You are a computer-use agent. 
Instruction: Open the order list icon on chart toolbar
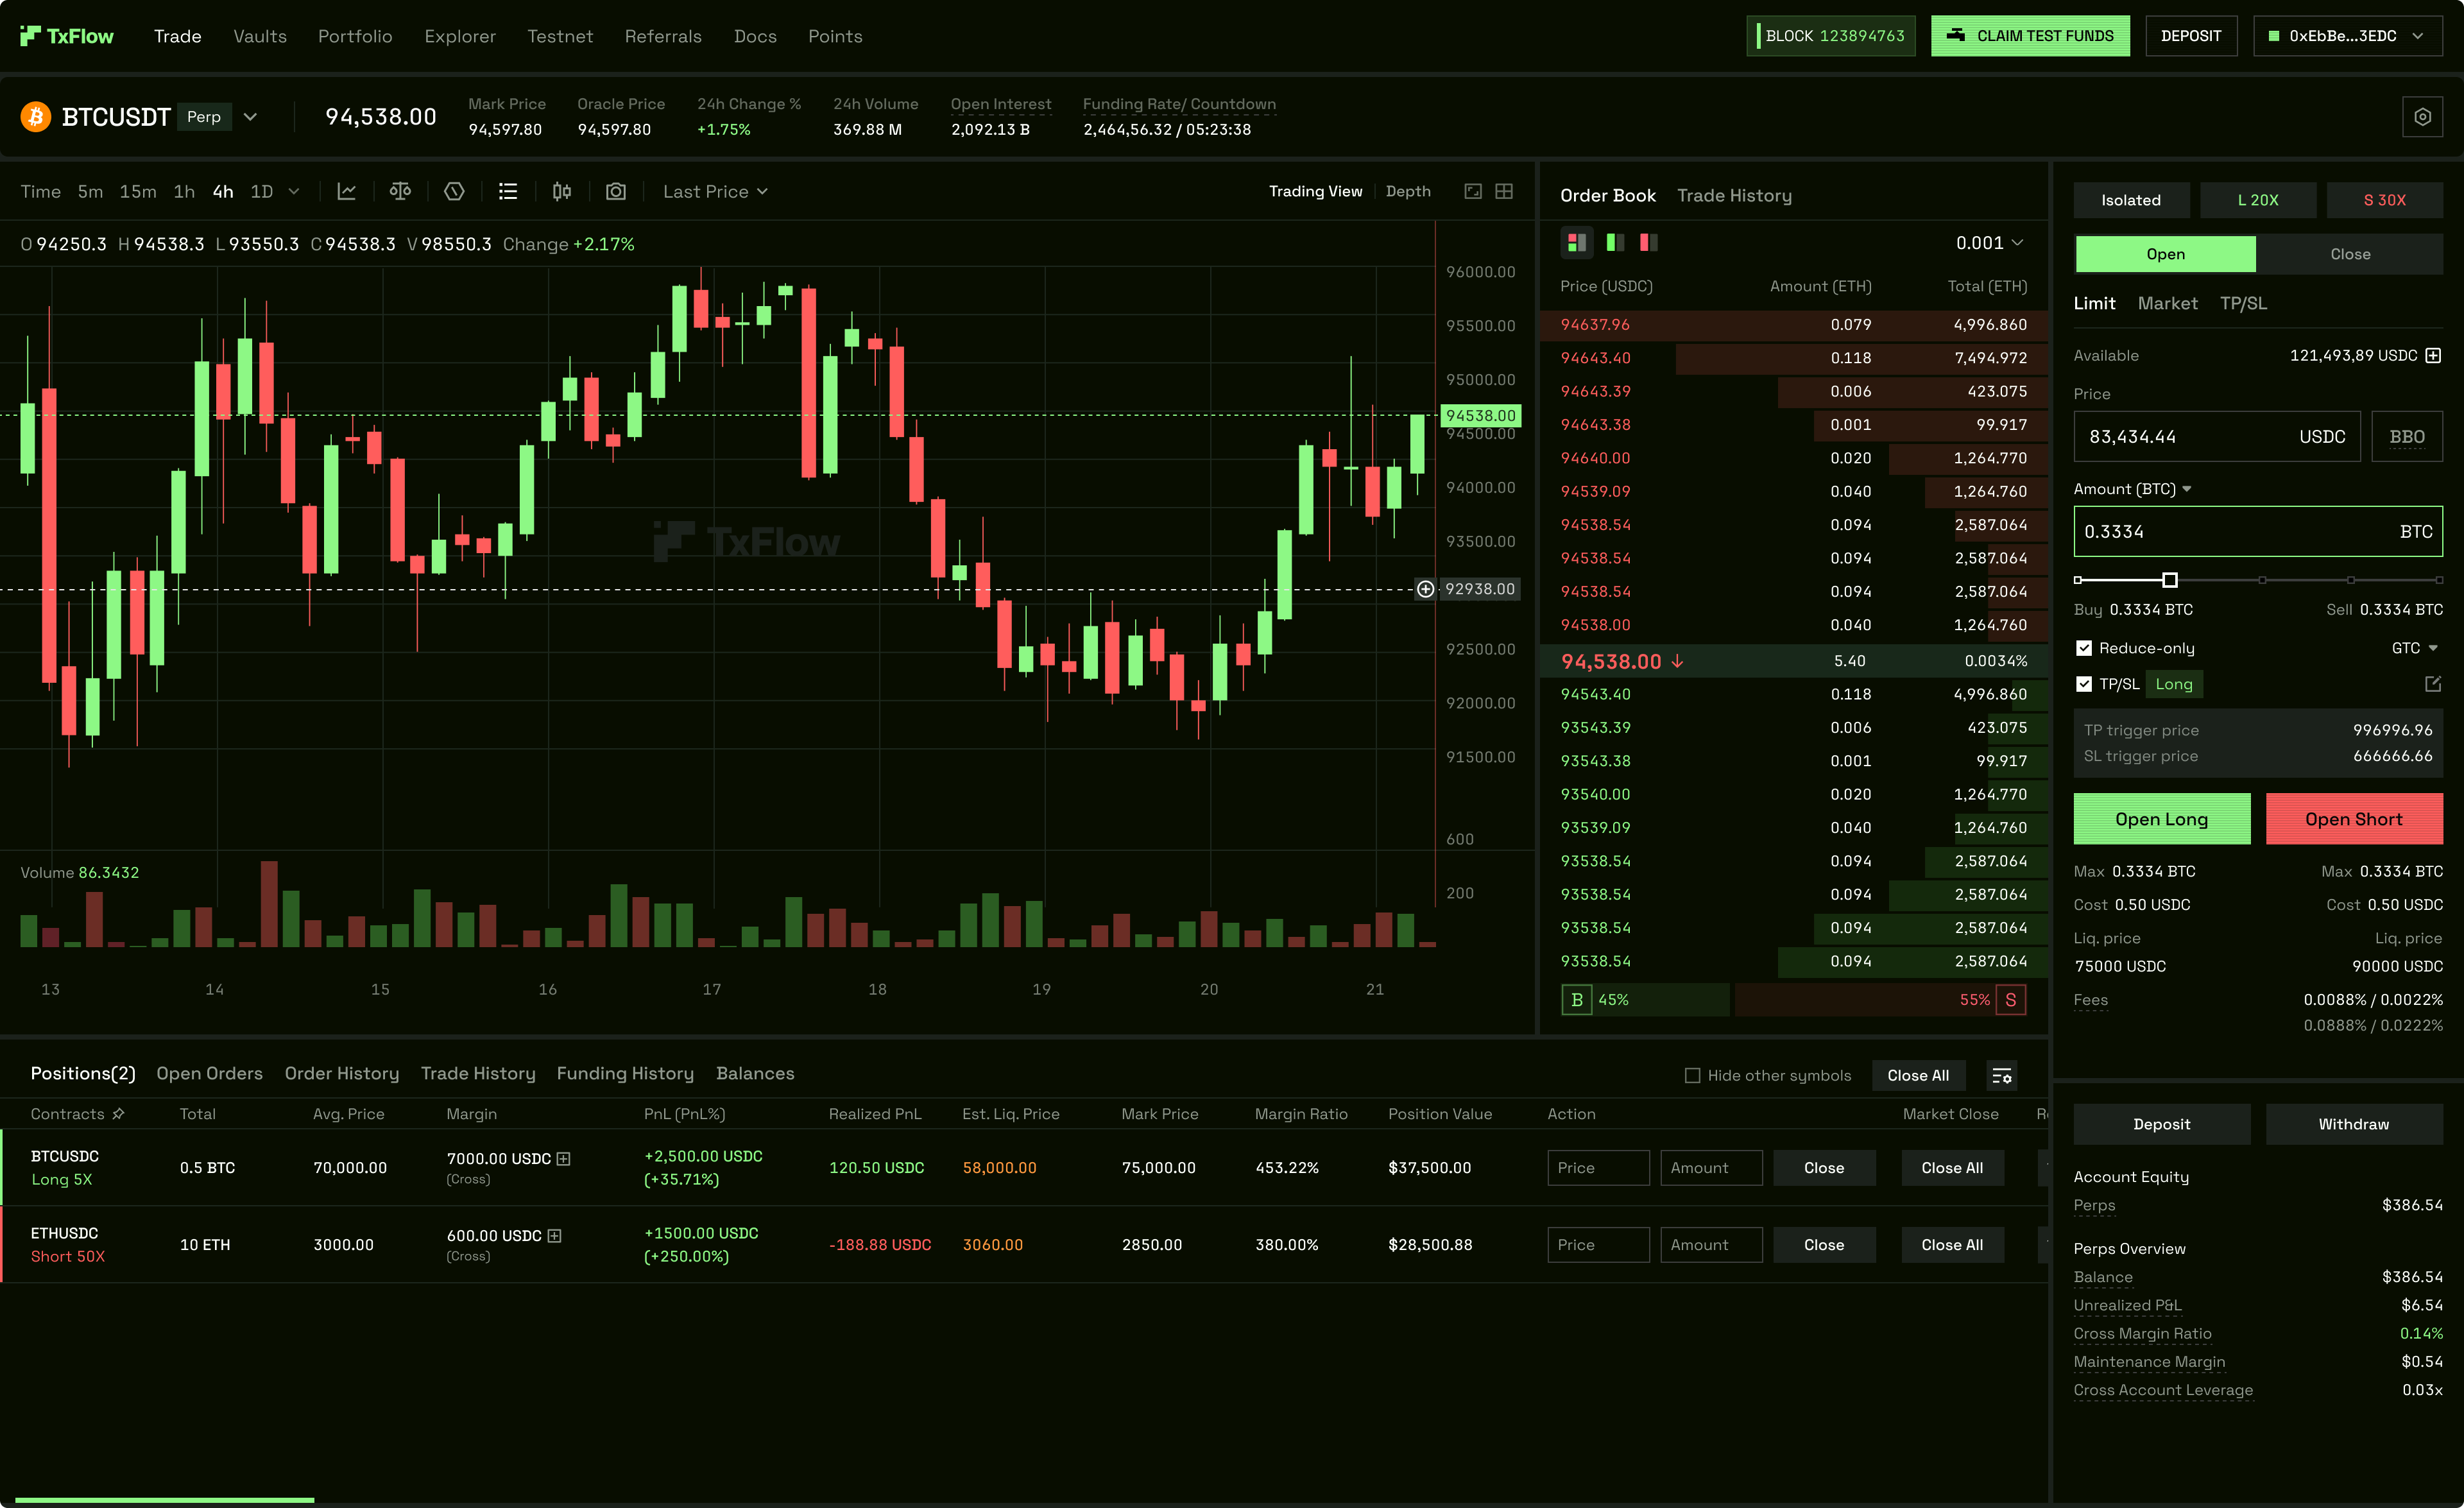(x=508, y=191)
